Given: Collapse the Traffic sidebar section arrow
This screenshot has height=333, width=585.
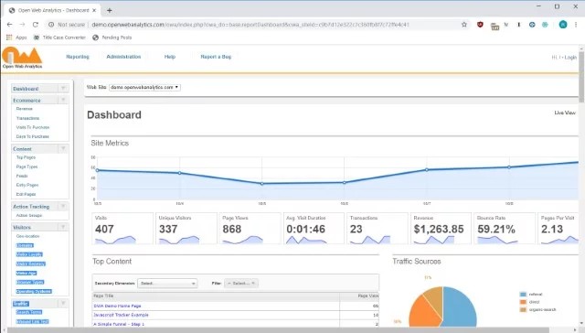Looking at the screenshot, I should (x=63, y=304).
